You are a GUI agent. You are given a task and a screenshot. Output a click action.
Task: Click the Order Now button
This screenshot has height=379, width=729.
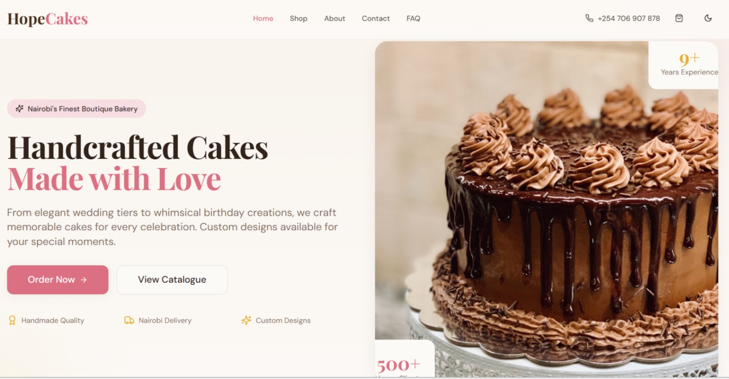coord(57,280)
